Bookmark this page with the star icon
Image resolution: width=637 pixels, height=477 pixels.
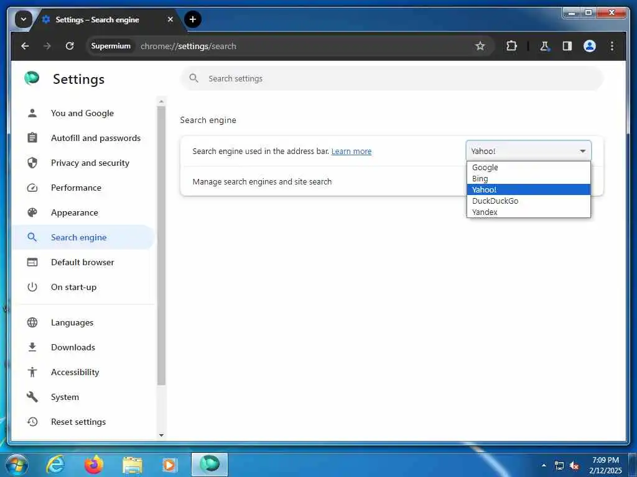point(480,46)
